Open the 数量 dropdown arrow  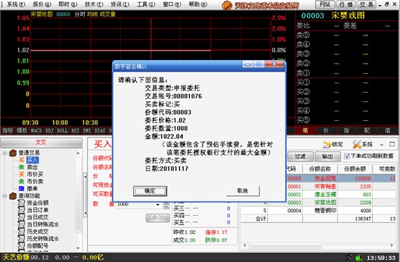tap(158, 205)
